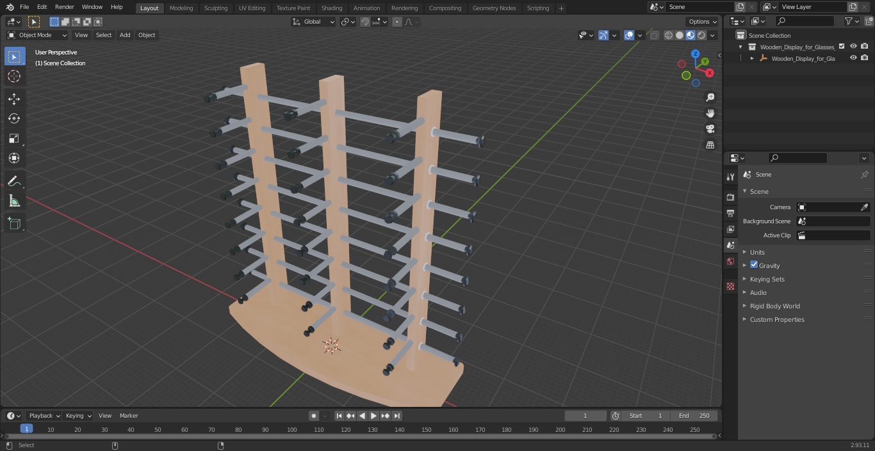Image resolution: width=875 pixels, height=451 pixels.
Task: Open the View Layer properties tab
Action: [730, 229]
